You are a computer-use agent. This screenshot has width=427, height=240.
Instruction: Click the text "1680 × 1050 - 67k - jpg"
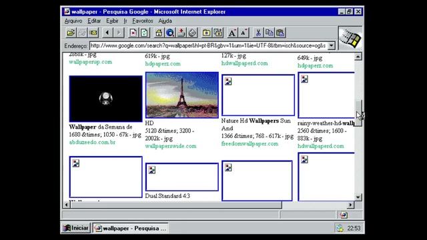[x=105, y=135]
